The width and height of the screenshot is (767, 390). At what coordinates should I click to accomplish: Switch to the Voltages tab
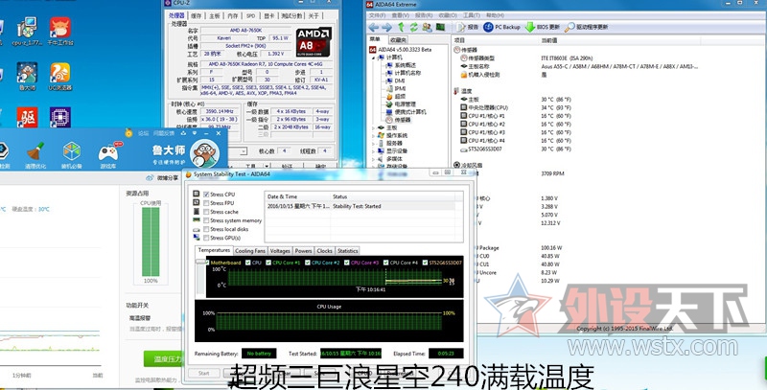280,251
